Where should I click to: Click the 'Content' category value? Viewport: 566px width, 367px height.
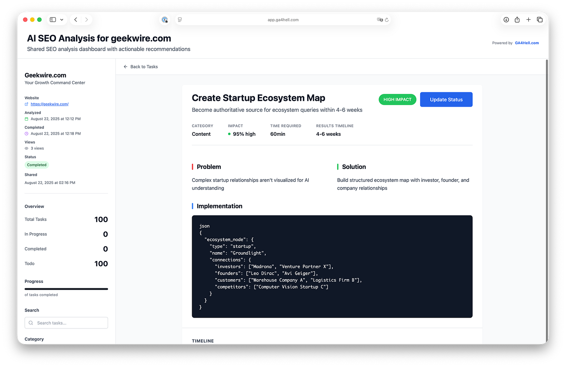tap(201, 134)
